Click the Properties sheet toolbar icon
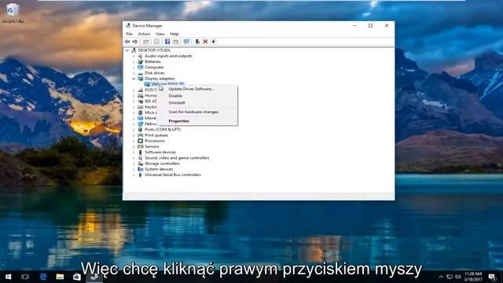The width and height of the screenshot is (503, 283). click(156, 42)
